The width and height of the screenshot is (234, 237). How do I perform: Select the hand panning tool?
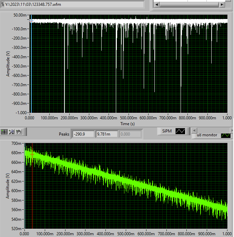point(19,132)
